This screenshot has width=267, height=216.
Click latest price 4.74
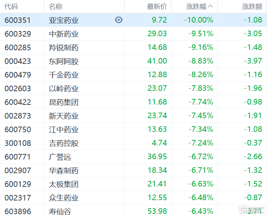159,143
